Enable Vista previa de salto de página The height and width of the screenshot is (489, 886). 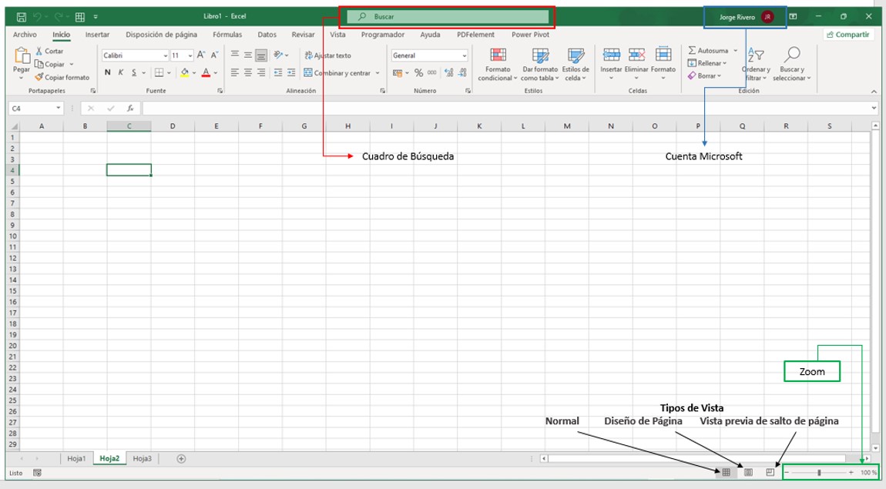[769, 472]
